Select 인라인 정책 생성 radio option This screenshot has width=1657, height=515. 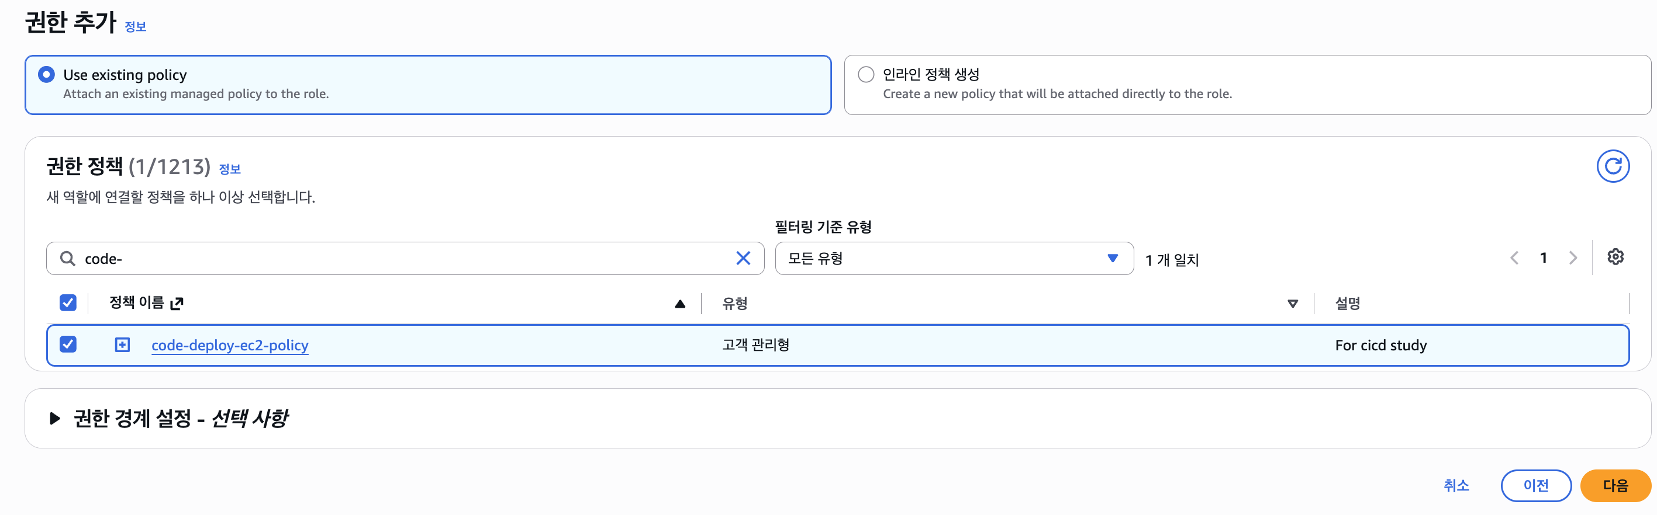pos(866,75)
